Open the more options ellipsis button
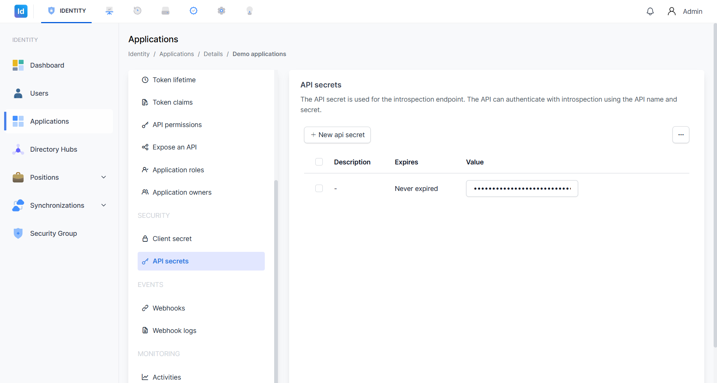717x383 pixels. tap(681, 135)
